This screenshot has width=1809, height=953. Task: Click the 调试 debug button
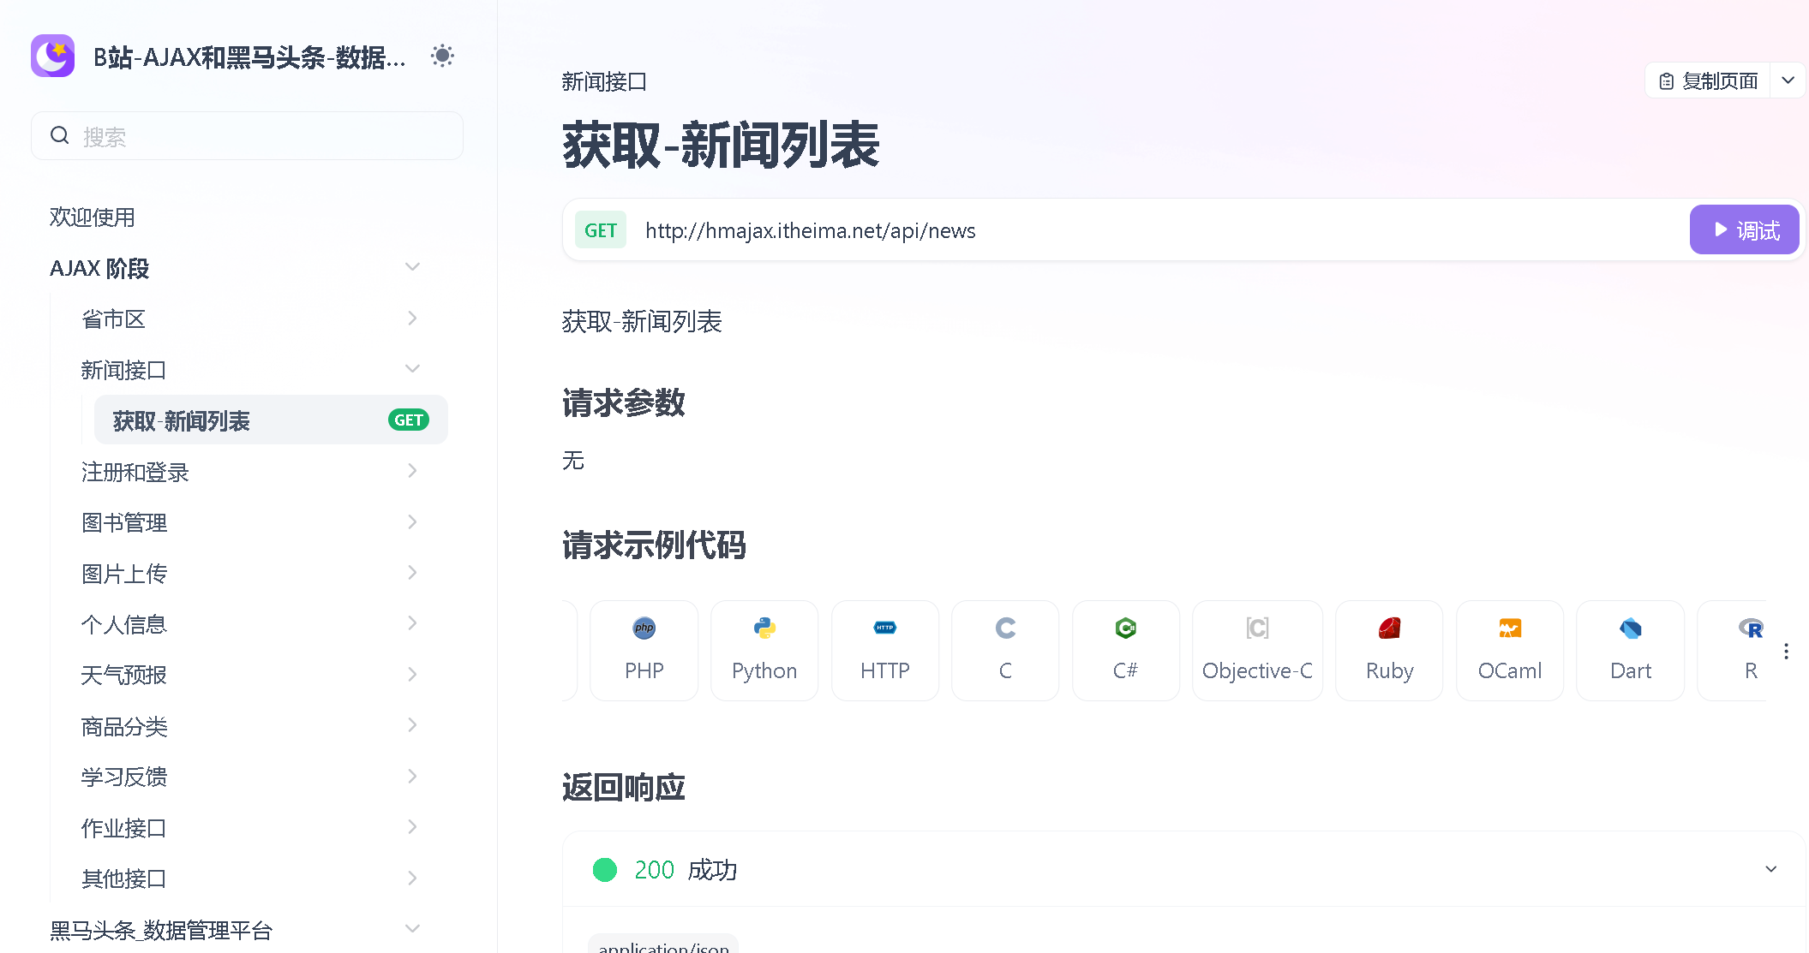tap(1744, 229)
